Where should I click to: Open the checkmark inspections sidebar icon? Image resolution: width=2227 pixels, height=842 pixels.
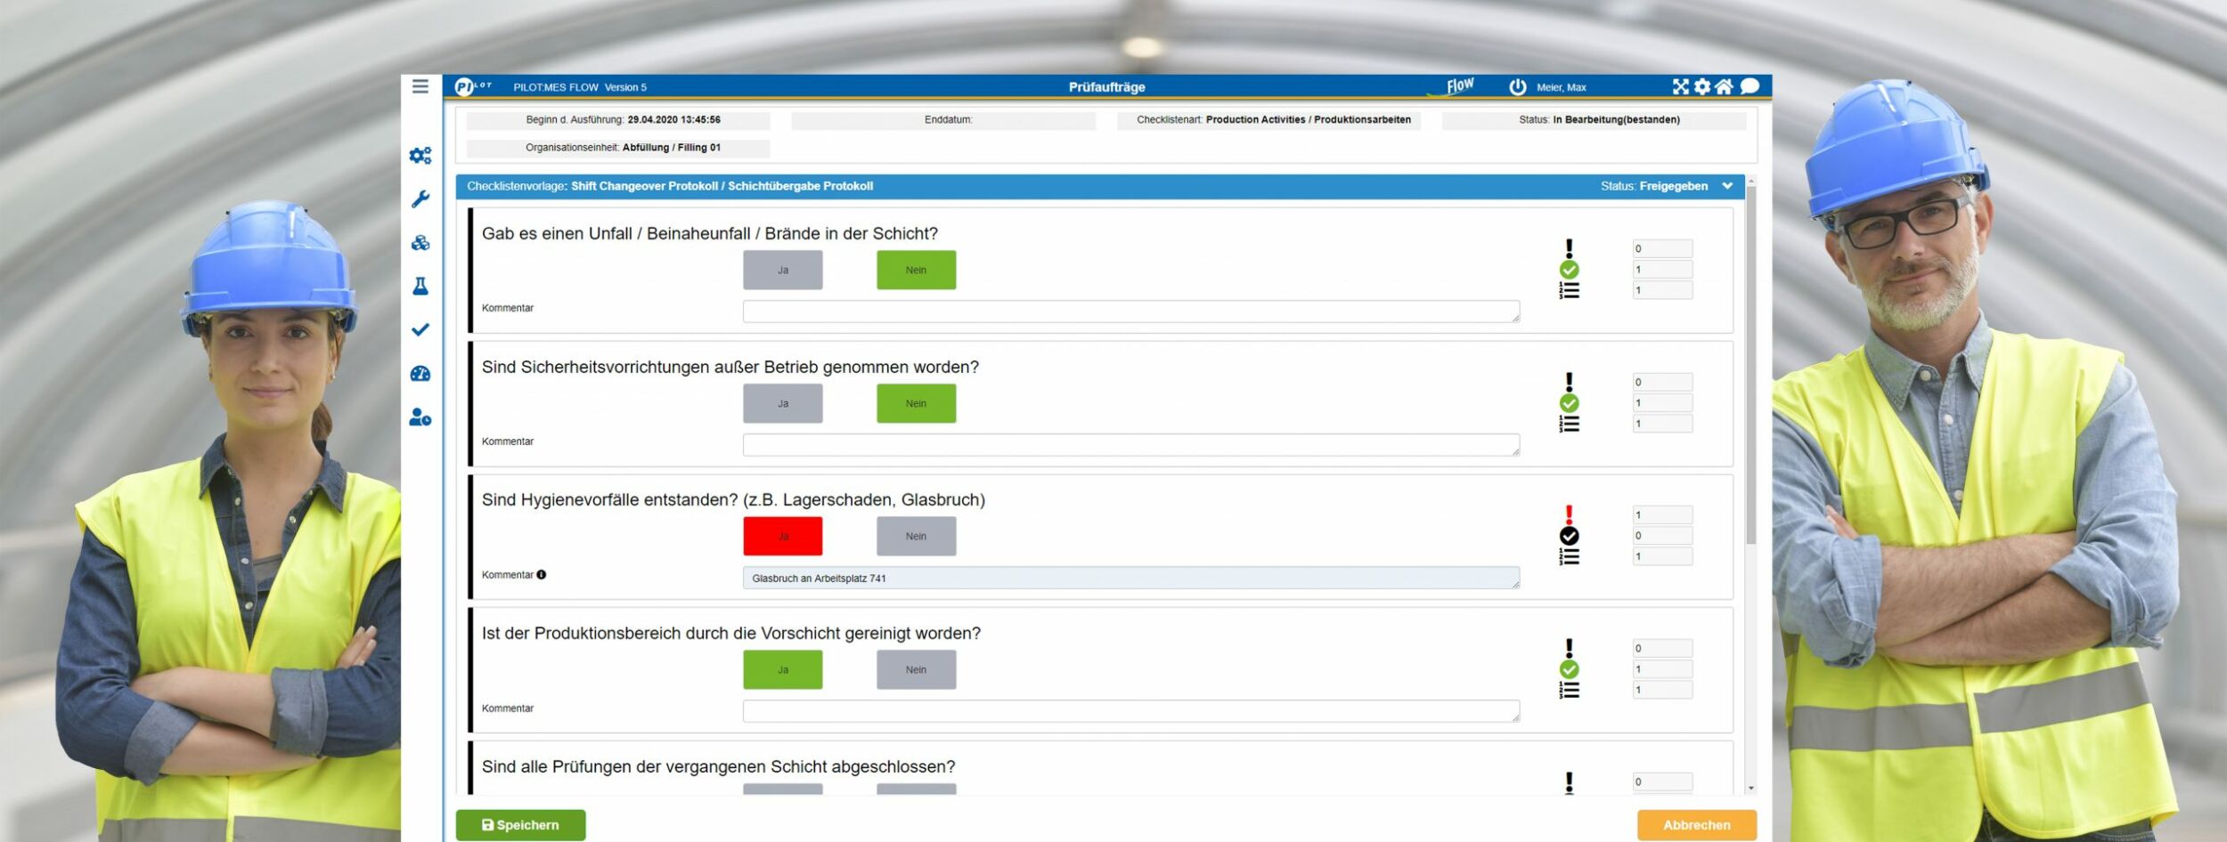pyautogui.click(x=420, y=329)
